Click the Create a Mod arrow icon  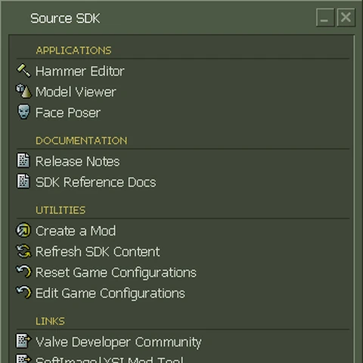pos(23,230)
